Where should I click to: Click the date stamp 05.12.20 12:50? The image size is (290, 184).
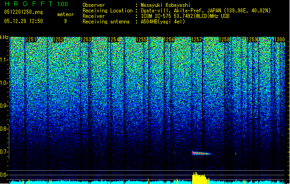(24, 21)
